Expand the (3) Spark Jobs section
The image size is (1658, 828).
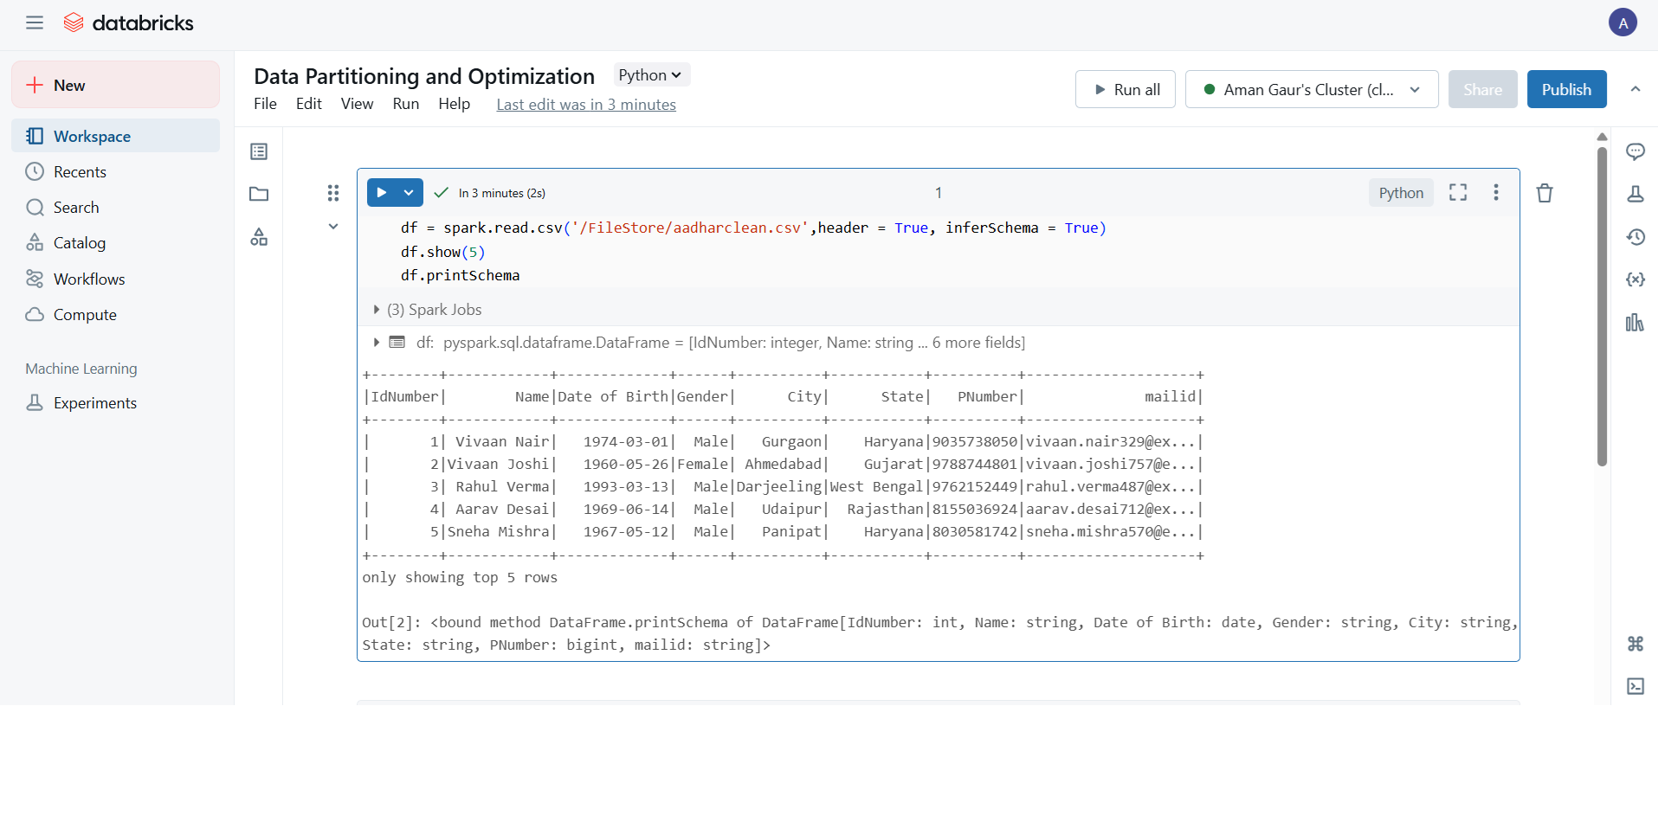click(x=377, y=309)
